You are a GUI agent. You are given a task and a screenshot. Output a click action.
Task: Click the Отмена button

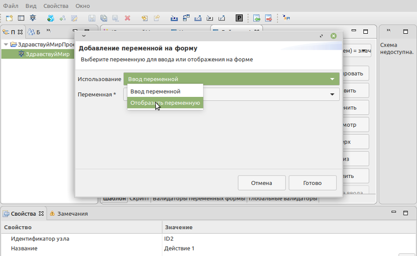point(262,183)
